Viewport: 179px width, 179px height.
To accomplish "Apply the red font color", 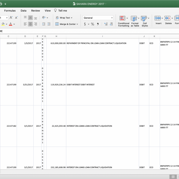I will [x=10, y=24].
